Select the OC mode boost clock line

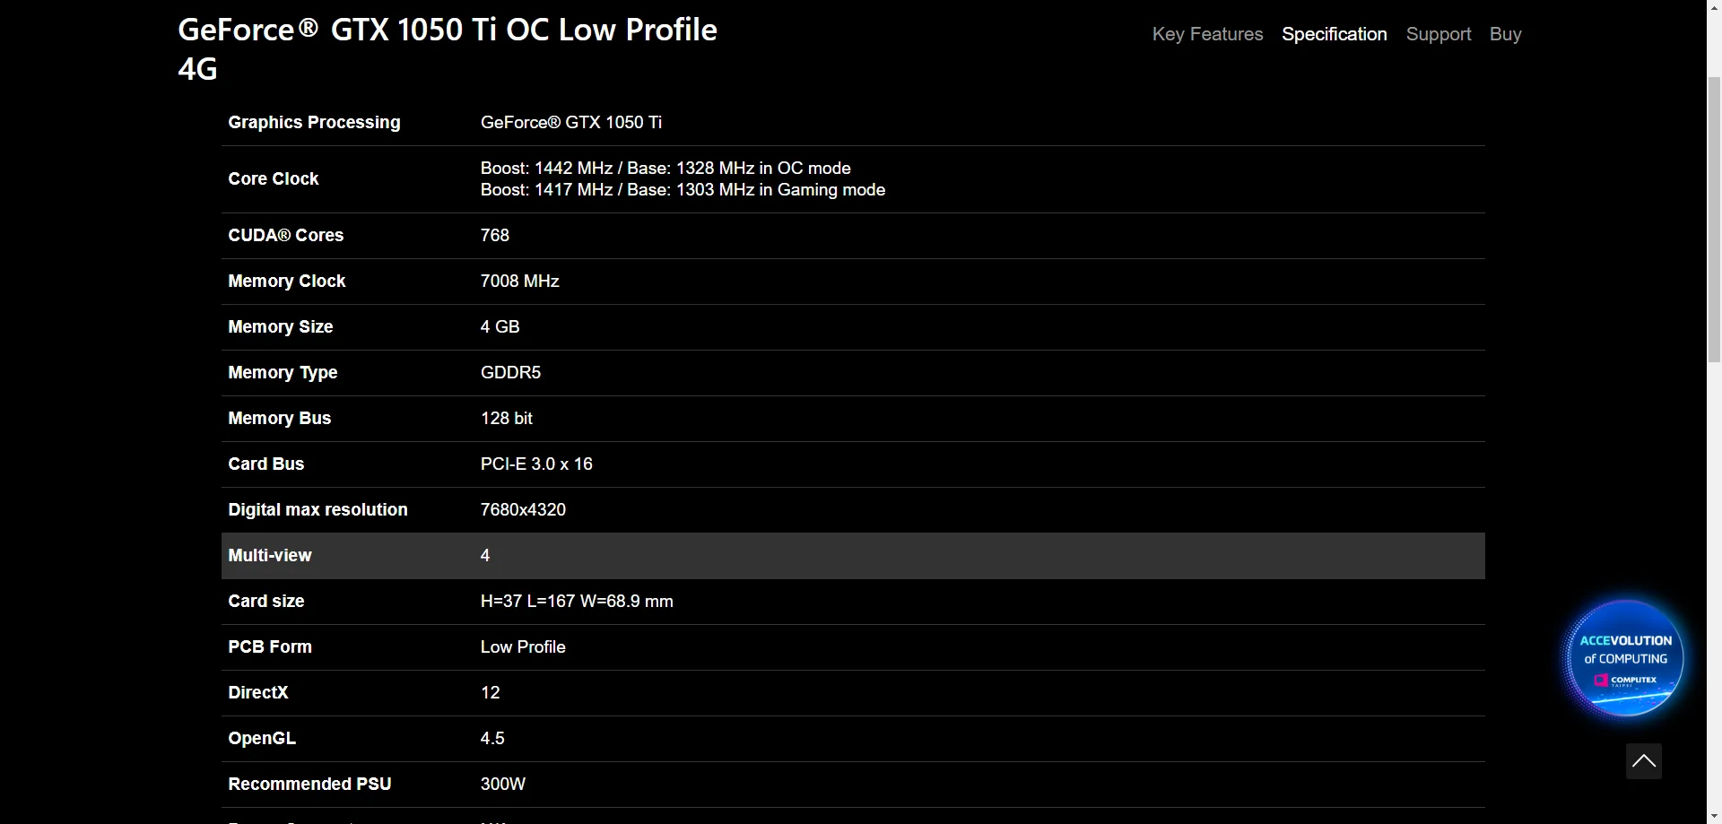(665, 168)
